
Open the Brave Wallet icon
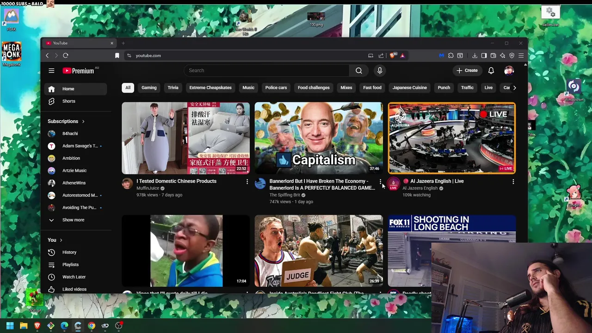pyautogui.click(x=493, y=55)
